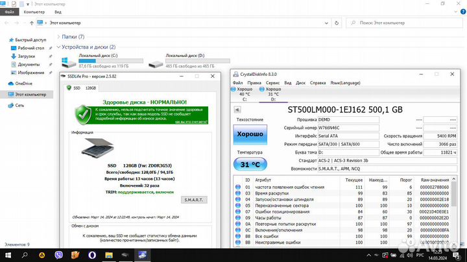Click the C: drive used-space bar

(x=111, y=61)
